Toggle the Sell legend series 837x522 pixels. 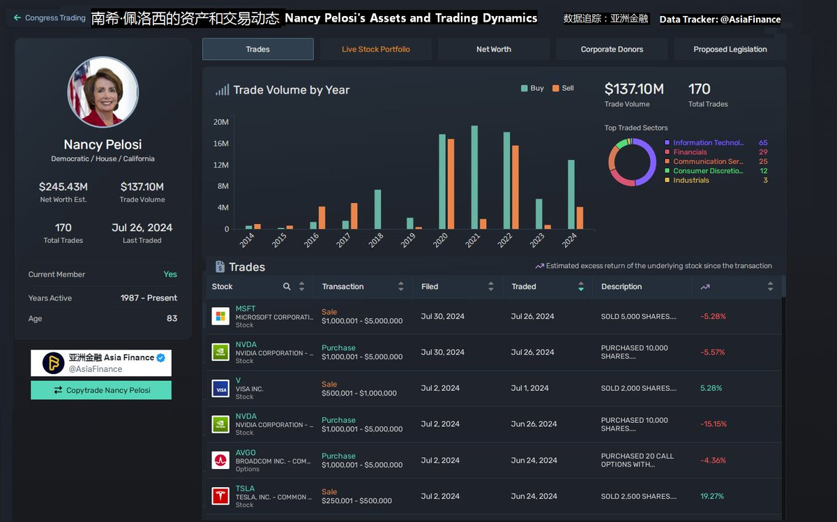[563, 88]
